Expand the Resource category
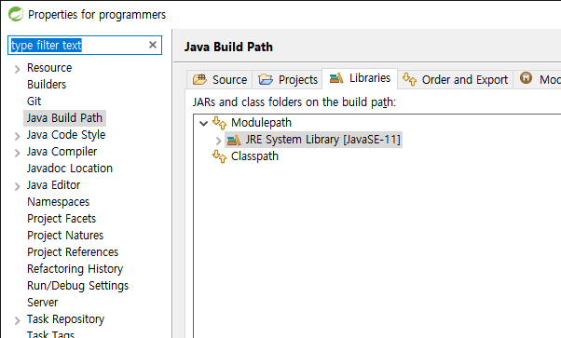This screenshot has height=338, width=561. pyautogui.click(x=17, y=69)
